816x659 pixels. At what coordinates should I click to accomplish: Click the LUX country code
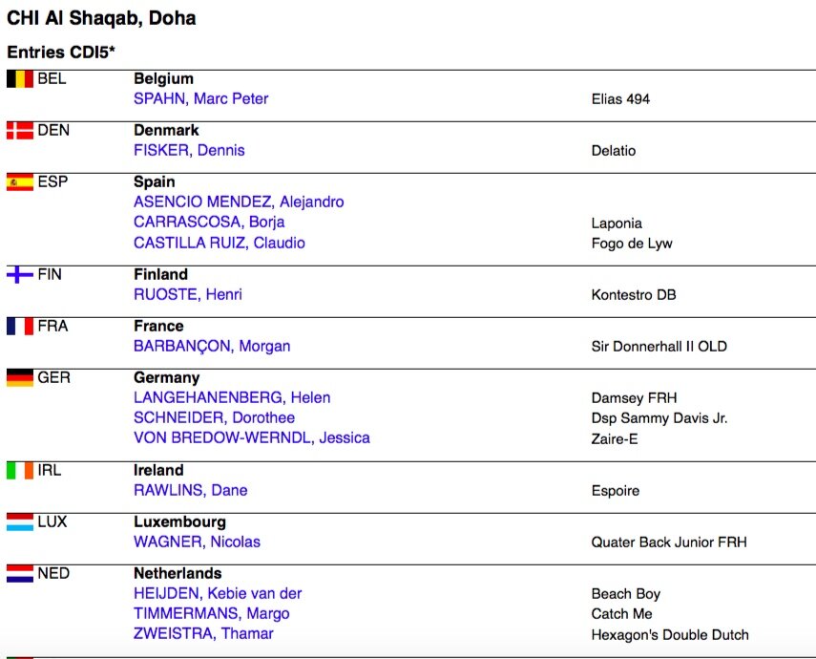52,522
